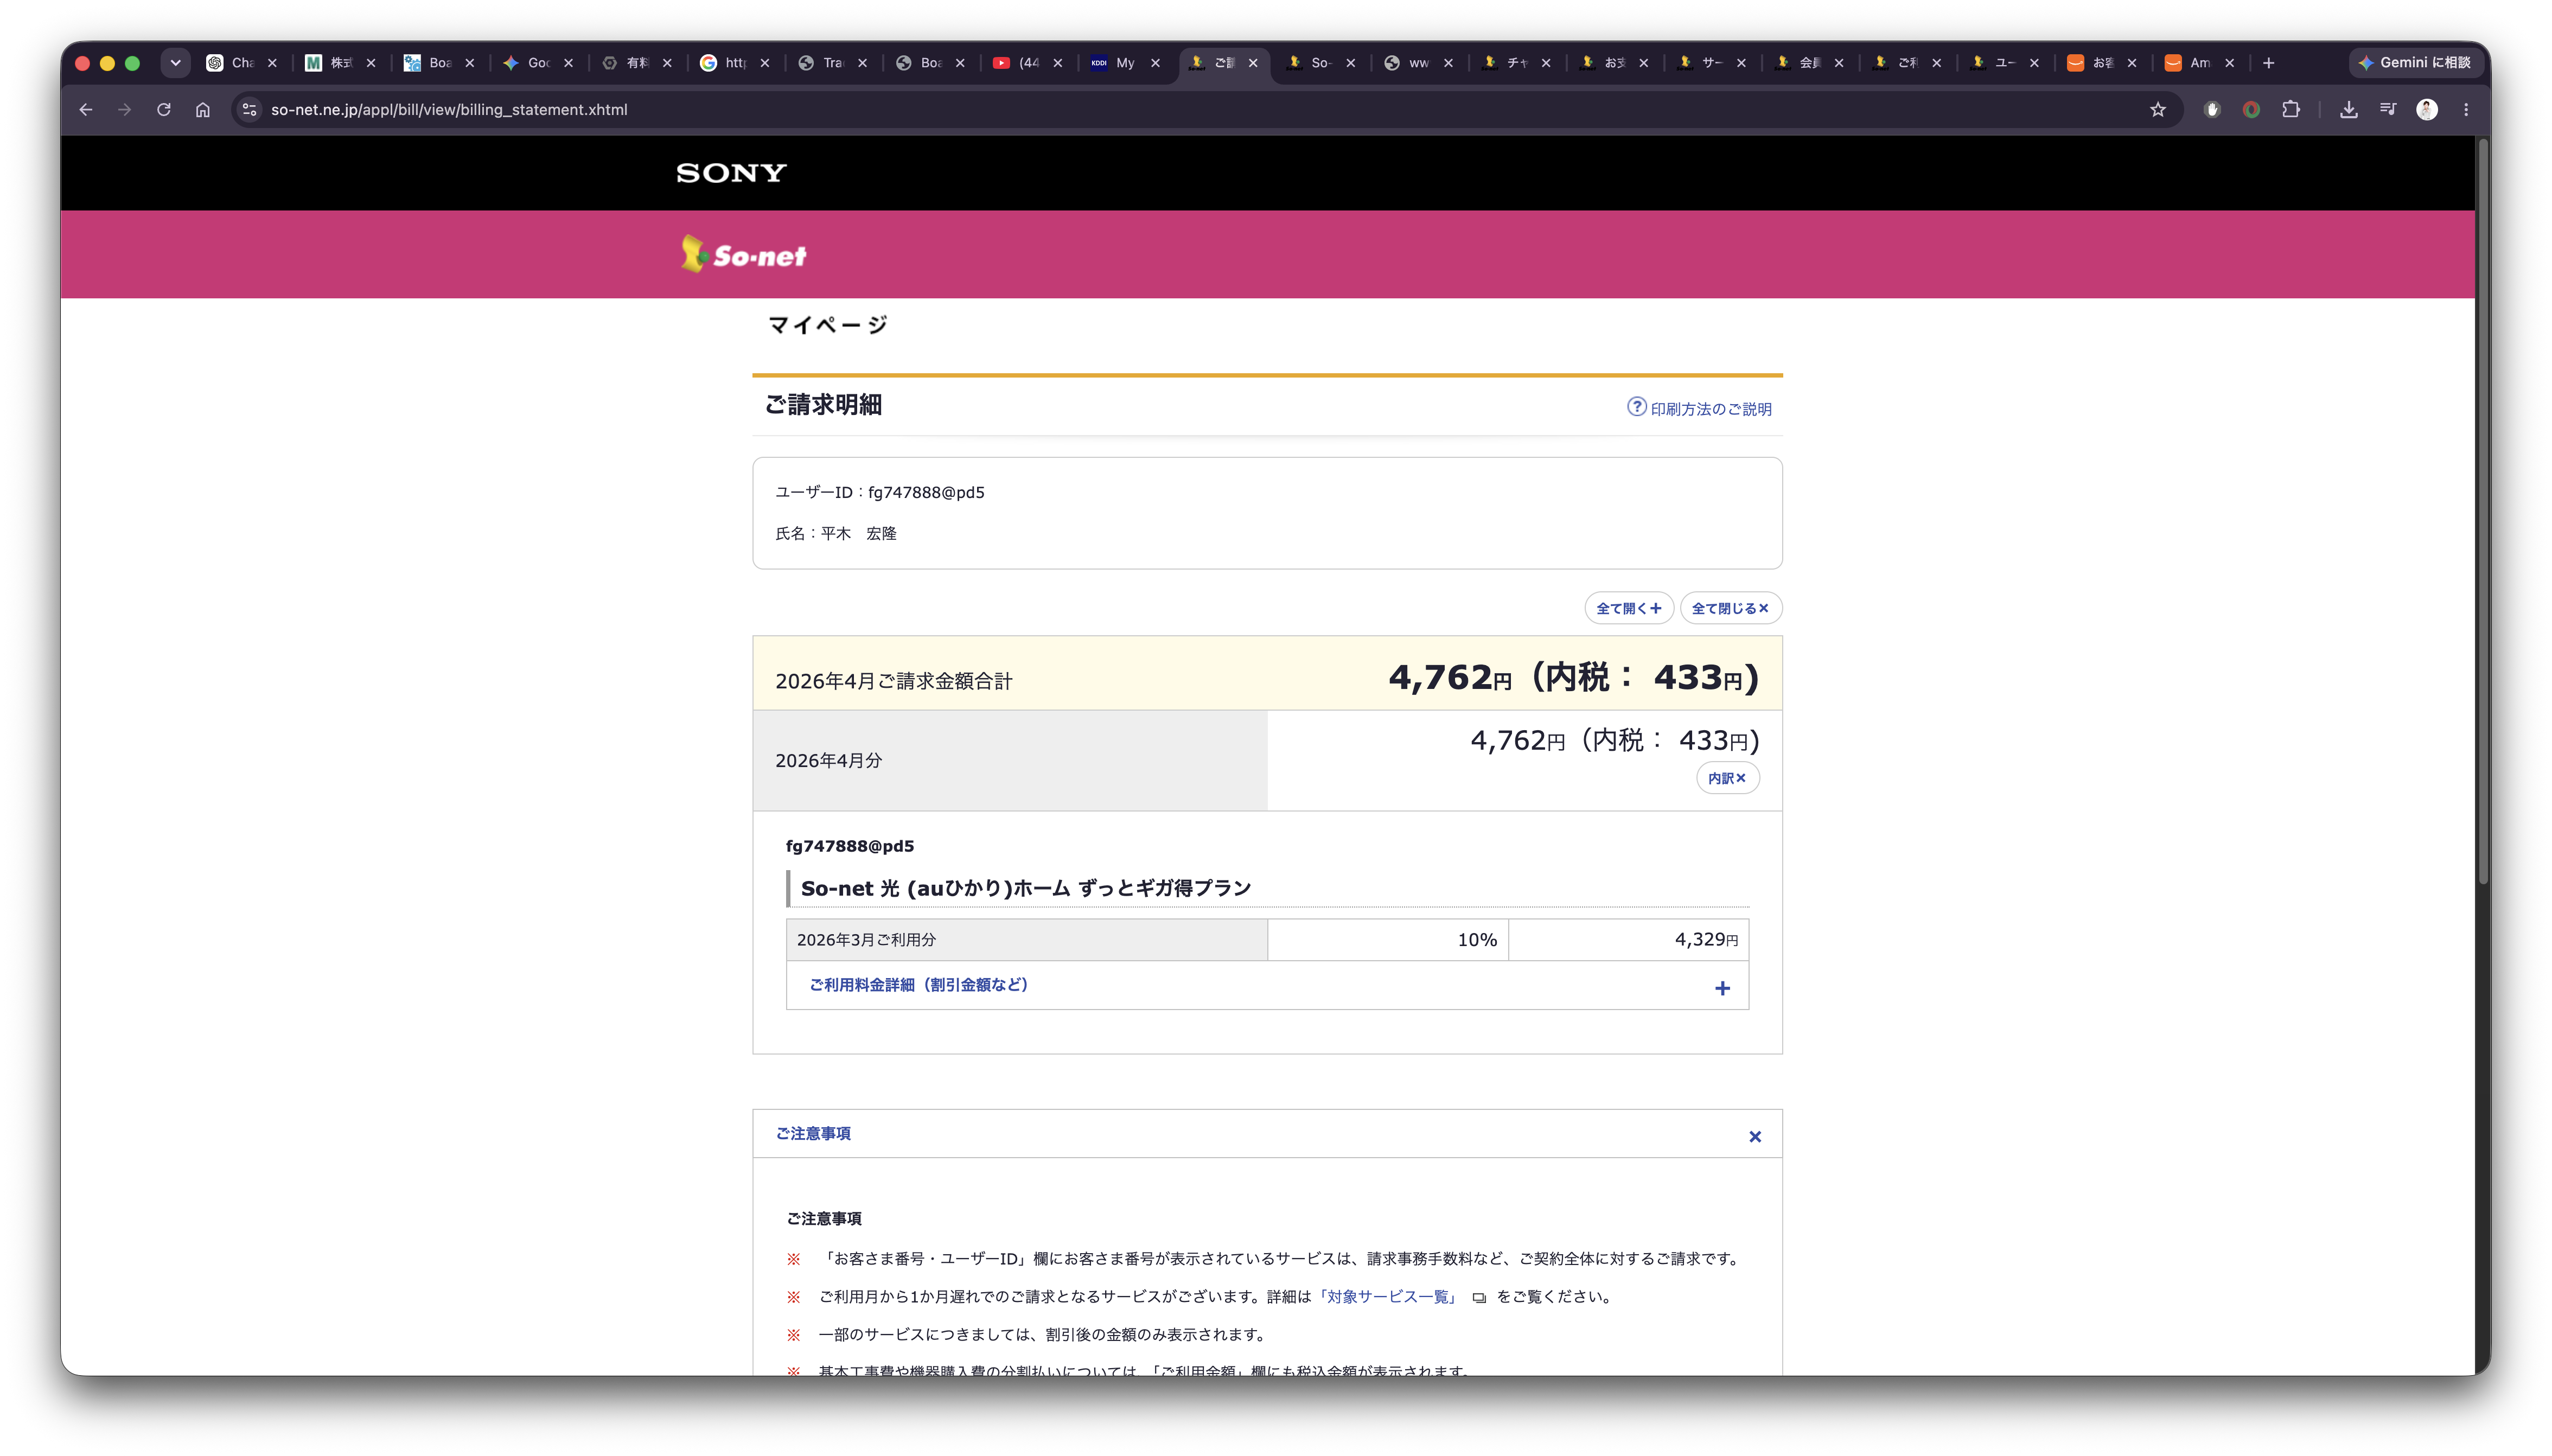Expand all sections with 全て開く
Image resolution: width=2552 pixels, height=1456 pixels.
click(x=1628, y=608)
